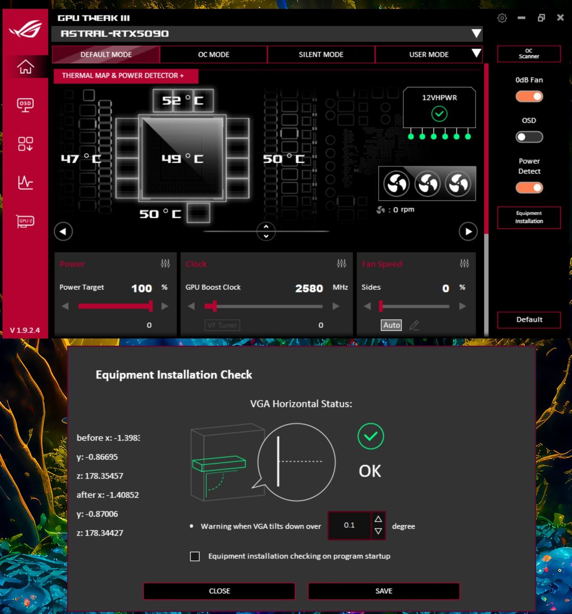The width and height of the screenshot is (572, 614).
Task: Switch to OC Mode tab
Action: click(213, 55)
